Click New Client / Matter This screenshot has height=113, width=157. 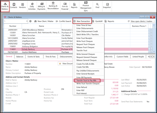(44, 21)
